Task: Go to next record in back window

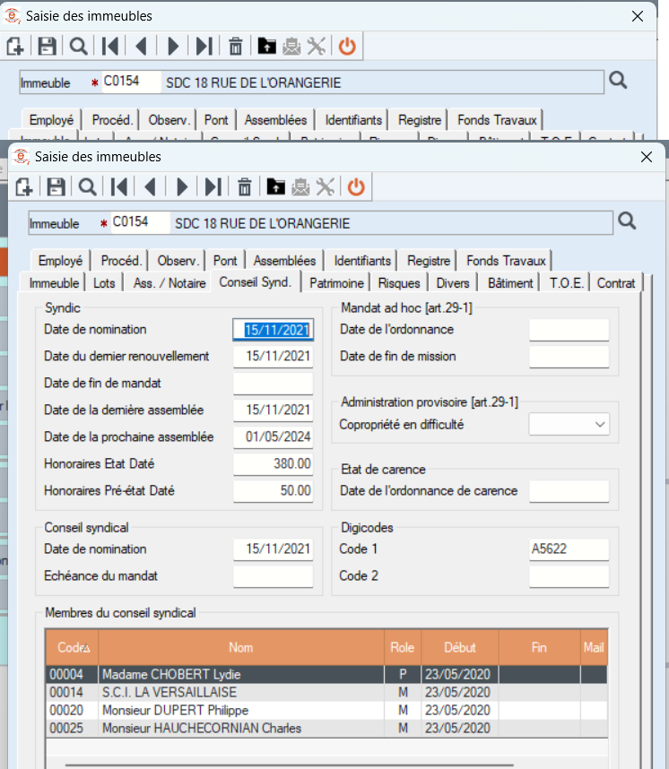Action: pos(173,47)
